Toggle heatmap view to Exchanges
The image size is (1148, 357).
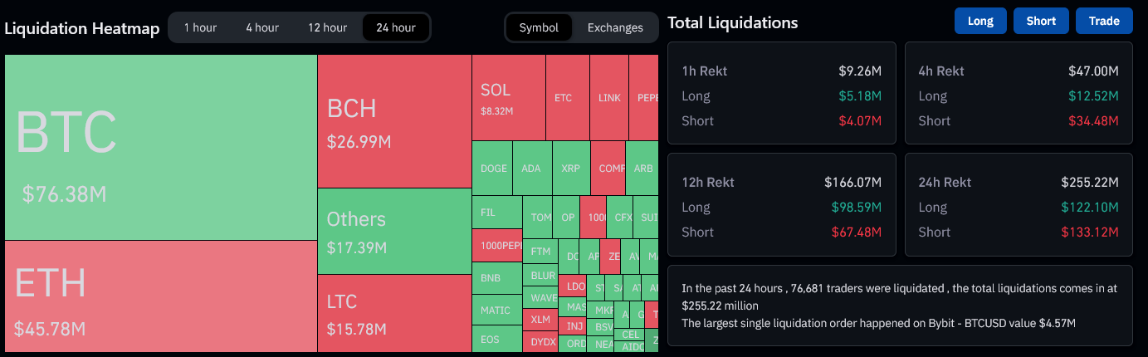point(615,27)
